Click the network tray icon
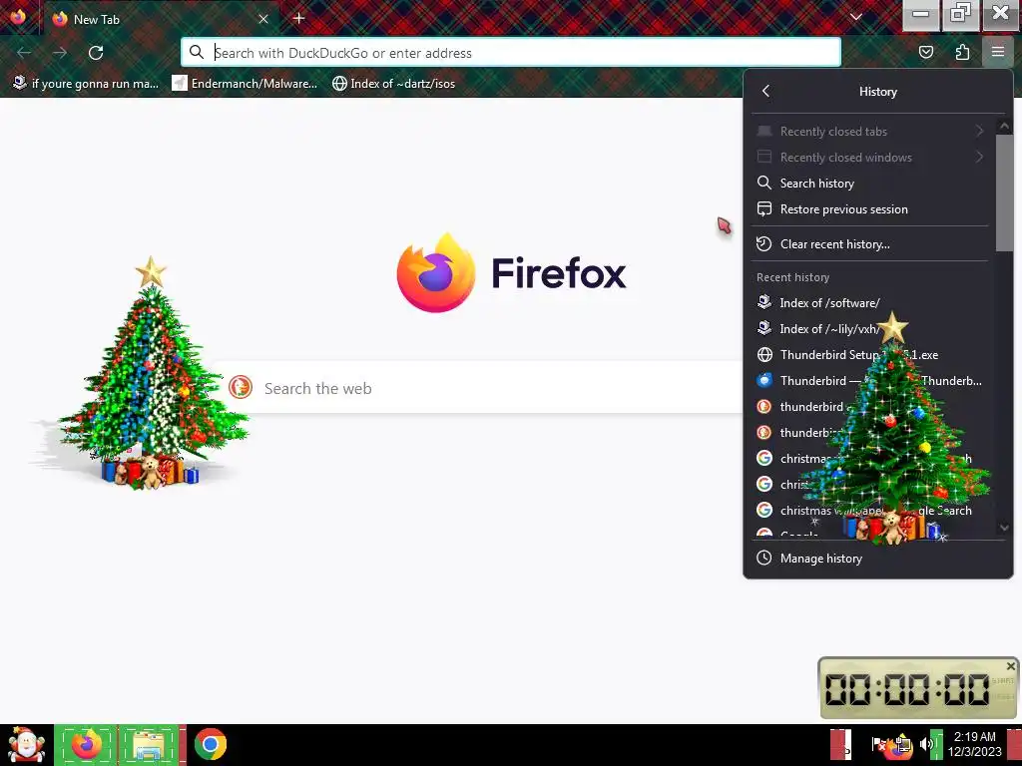 coord(902,744)
